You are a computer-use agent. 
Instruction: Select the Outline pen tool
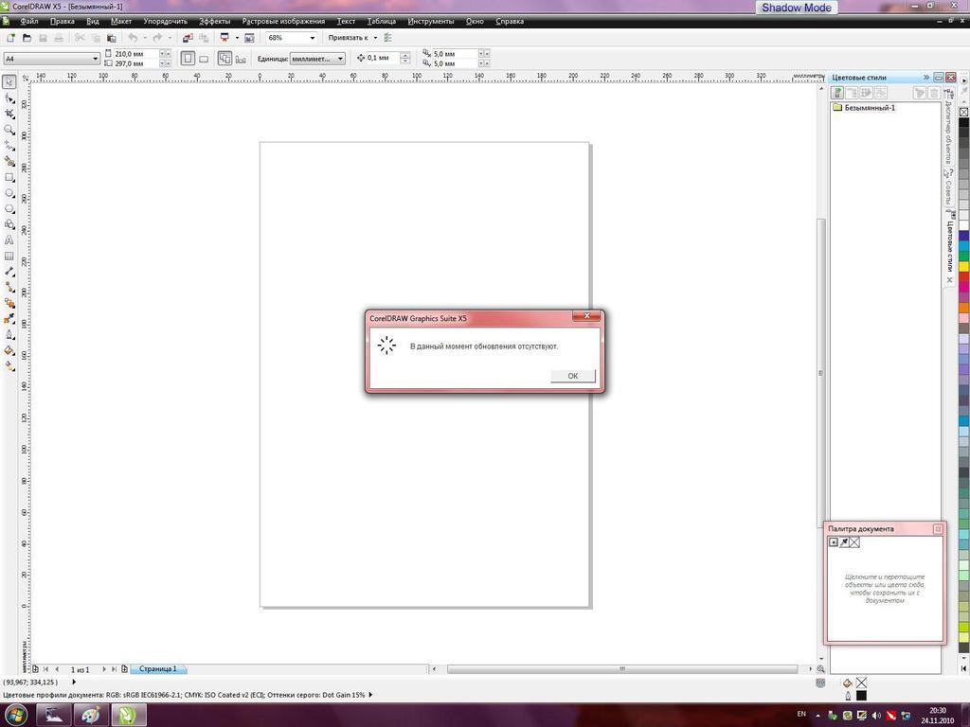9,334
